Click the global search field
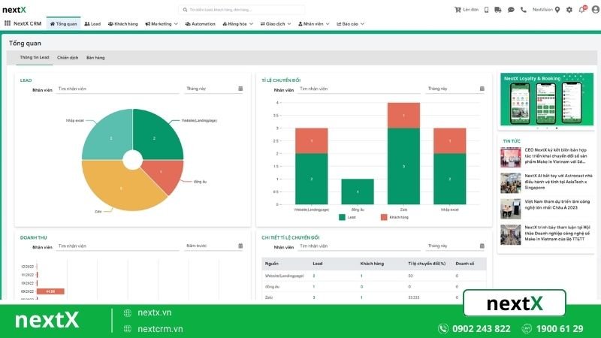The height and width of the screenshot is (338, 601). [x=241, y=10]
